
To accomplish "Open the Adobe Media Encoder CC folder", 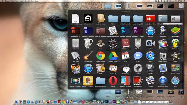I will [x=88, y=31].
